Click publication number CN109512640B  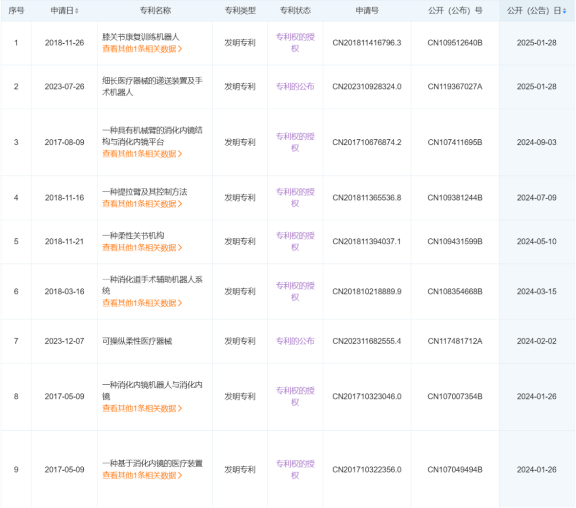[x=455, y=43]
